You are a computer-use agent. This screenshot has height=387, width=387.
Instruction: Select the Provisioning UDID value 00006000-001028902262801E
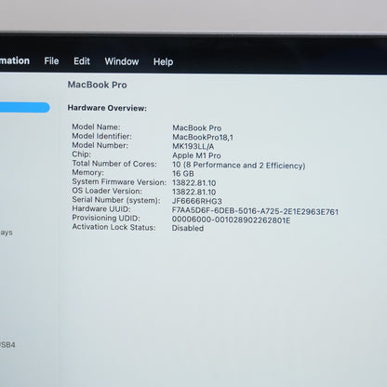coord(231,220)
